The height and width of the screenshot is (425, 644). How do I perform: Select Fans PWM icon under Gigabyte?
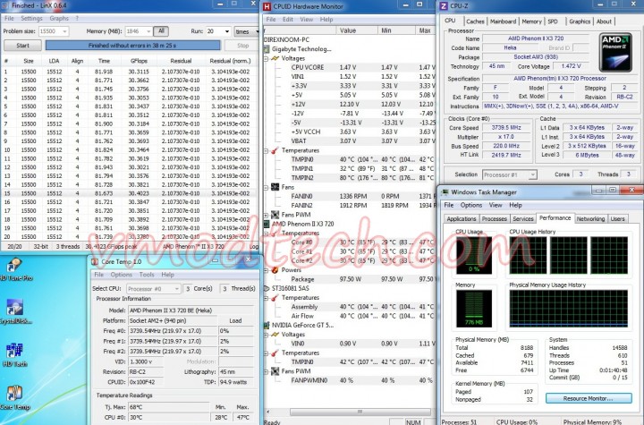pos(275,215)
